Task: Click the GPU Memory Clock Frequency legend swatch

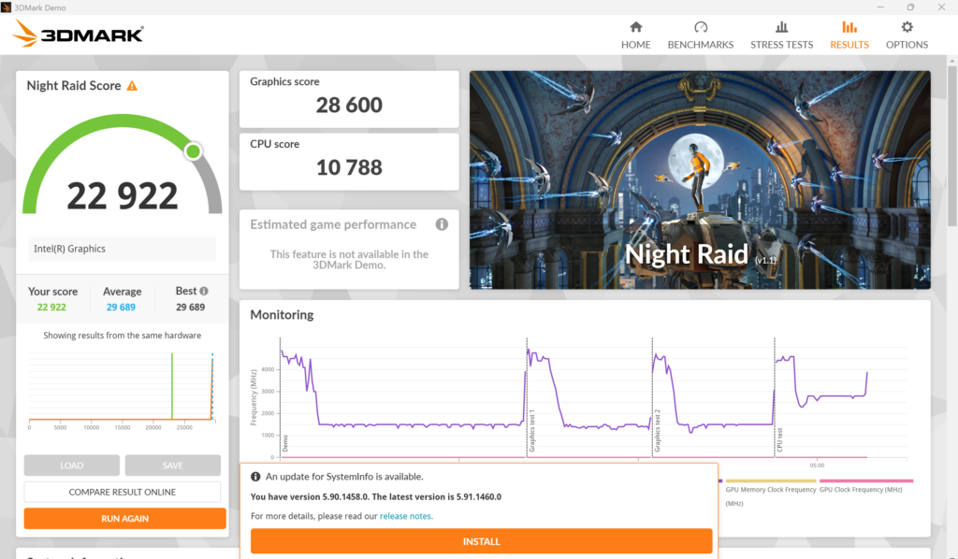Action: click(770, 480)
